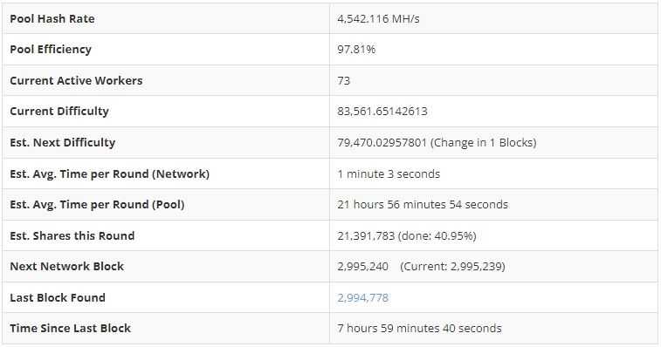
Task: Select the 97.81% efficiency value
Action: click(356, 50)
